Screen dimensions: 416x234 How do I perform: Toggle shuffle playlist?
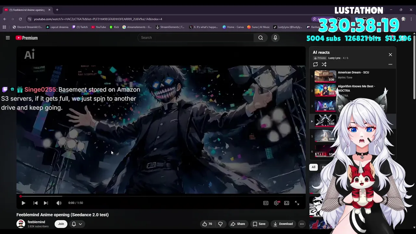324,64
